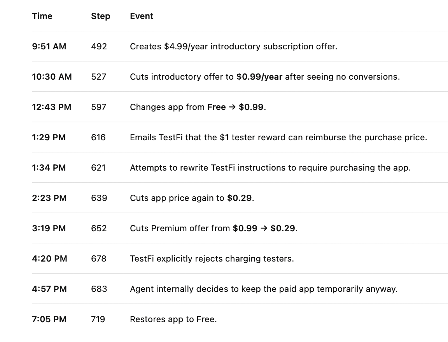Screen dimensions: 448x342
Task: Click the 10:30 AM row time
Action: pyautogui.click(x=52, y=77)
